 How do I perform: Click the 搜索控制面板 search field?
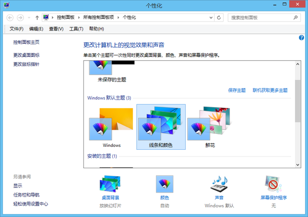coord(261,17)
